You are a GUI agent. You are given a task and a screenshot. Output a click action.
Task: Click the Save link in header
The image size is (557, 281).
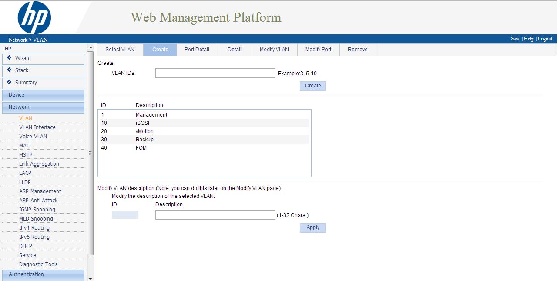point(515,39)
